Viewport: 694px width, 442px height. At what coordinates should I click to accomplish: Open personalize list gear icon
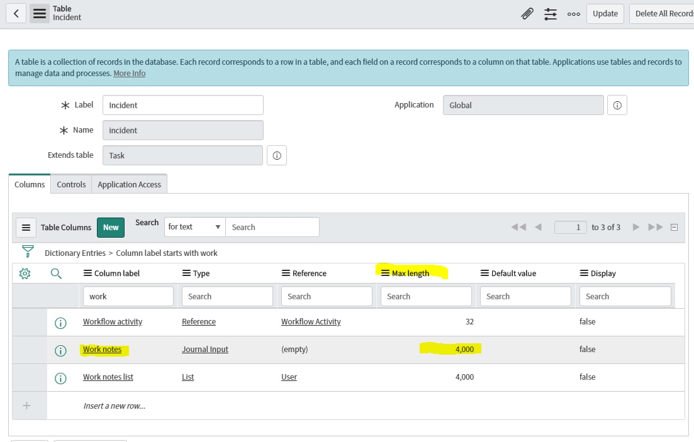pos(25,273)
